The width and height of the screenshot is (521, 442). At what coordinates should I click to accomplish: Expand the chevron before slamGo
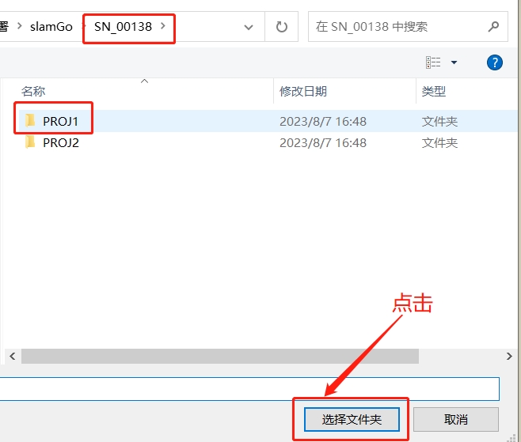point(21,27)
